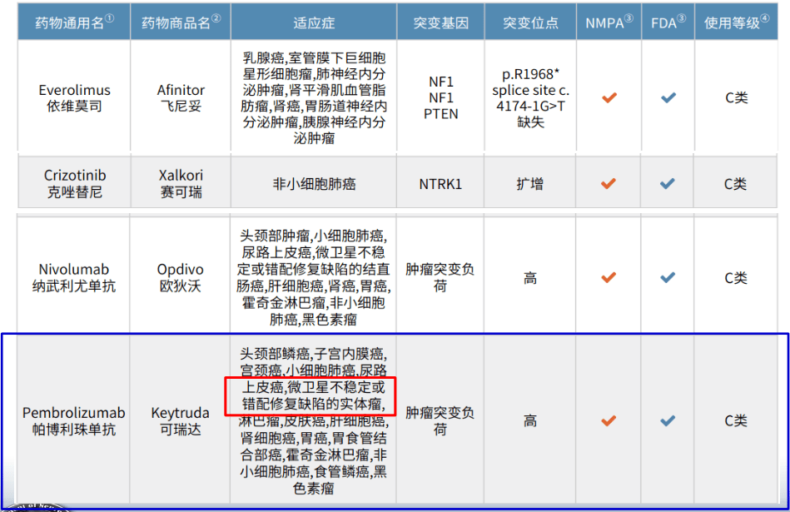The height and width of the screenshot is (512, 790).
Task: Click the blue FDA checkmark for Nivolumab
Action: coord(668,277)
